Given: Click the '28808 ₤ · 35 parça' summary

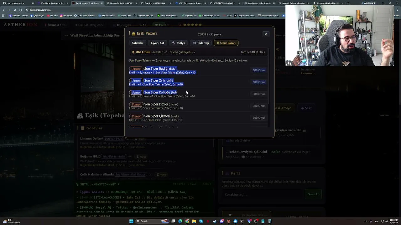Looking at the screenshot, I should (209, 34).
